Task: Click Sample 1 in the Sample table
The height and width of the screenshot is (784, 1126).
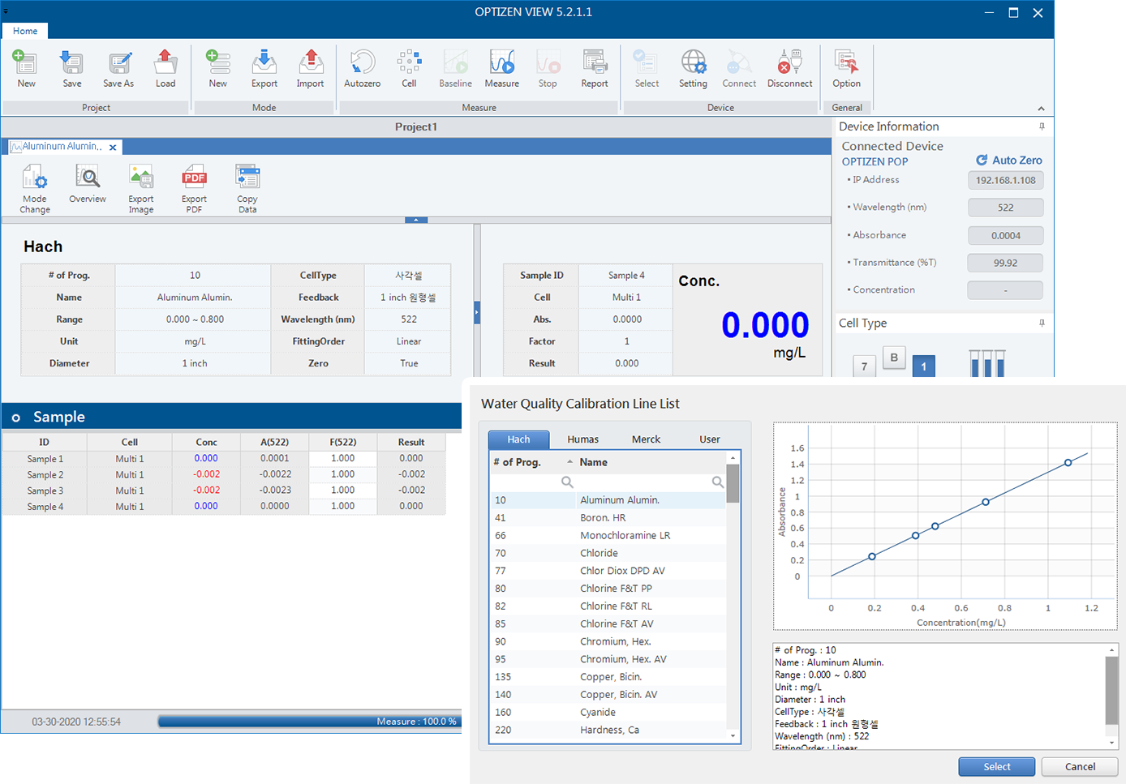Action: (x=45, y=459)
